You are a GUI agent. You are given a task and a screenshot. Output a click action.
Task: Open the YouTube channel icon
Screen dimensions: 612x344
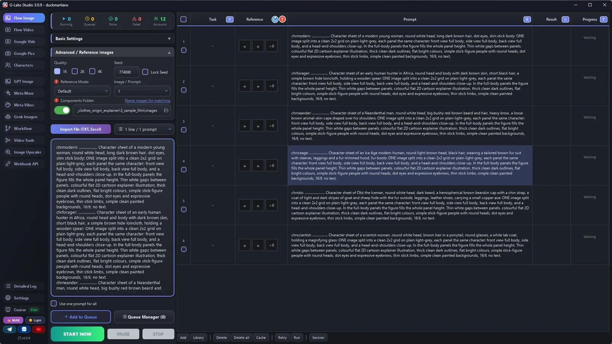click(38, 329)
